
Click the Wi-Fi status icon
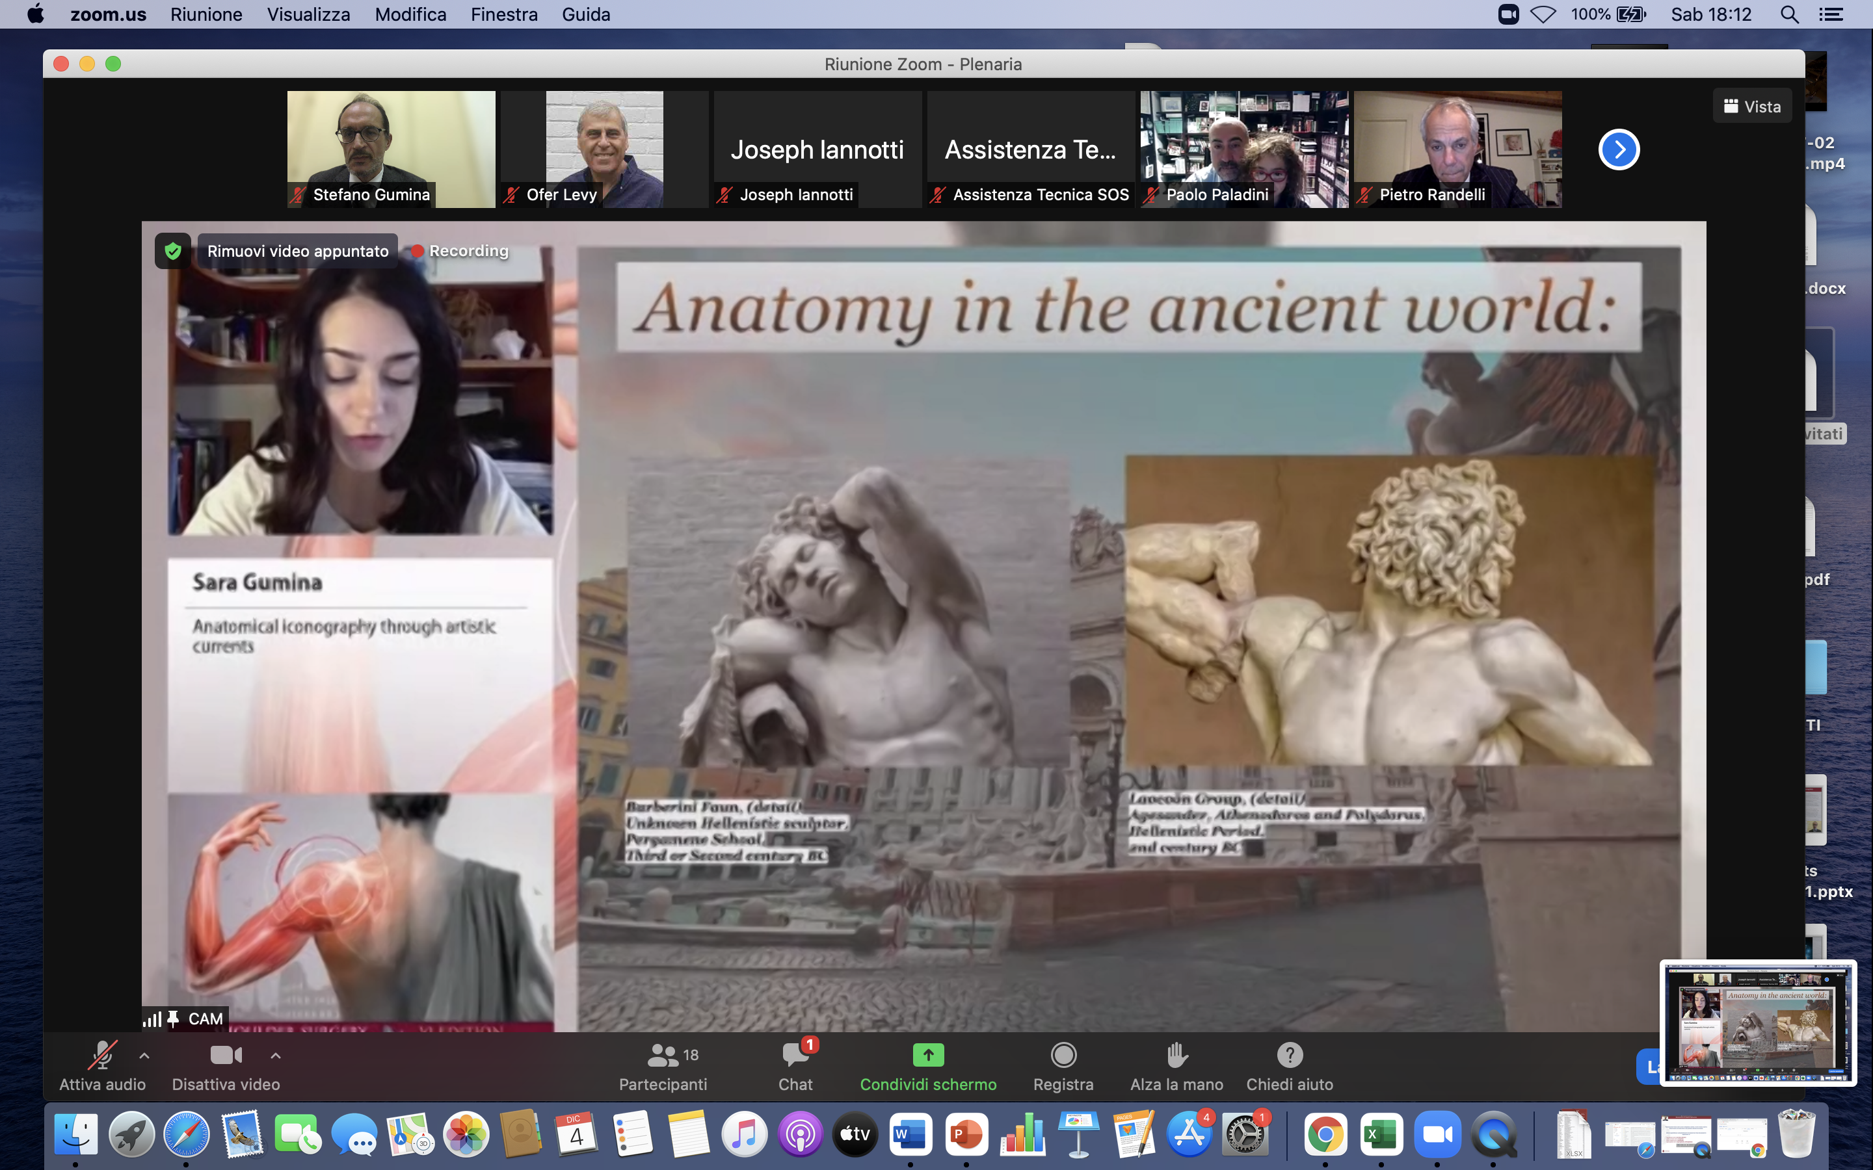[x=1543, y=14]
